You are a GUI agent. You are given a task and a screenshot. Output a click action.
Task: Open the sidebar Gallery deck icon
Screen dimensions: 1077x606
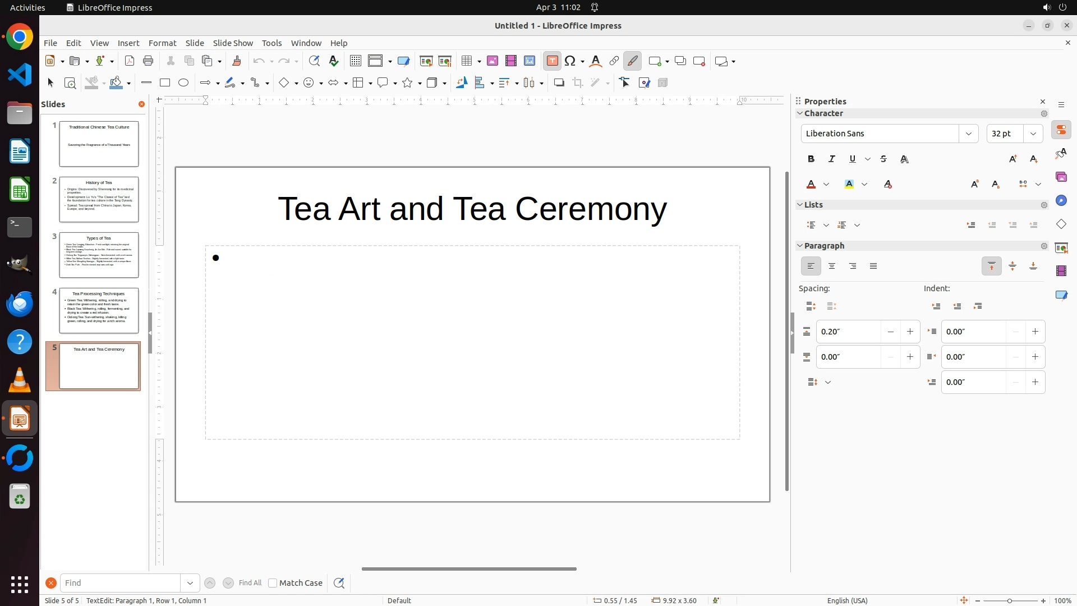click(x=1061, y=177)
